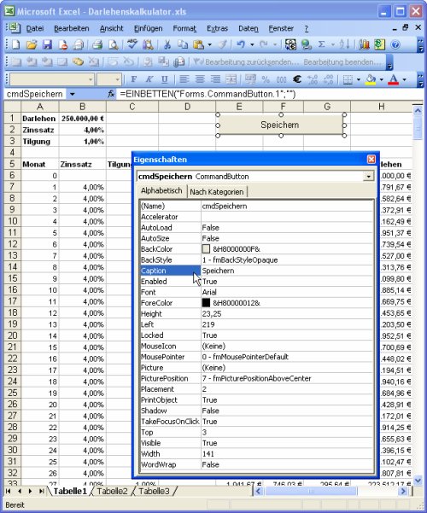427x513 pixels.
Task: Open the font size dropdown
Action: click(x=117, y=79)
